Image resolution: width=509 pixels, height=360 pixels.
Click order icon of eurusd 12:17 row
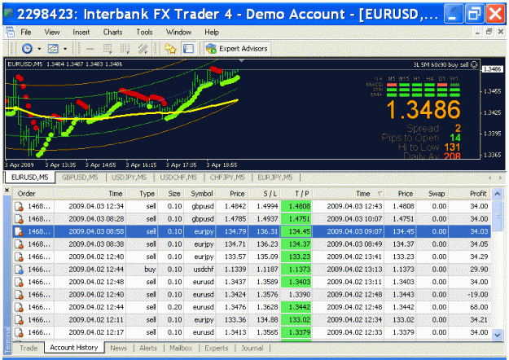20,332
